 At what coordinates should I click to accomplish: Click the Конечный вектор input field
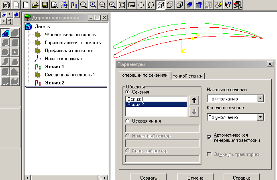(162, 158)
